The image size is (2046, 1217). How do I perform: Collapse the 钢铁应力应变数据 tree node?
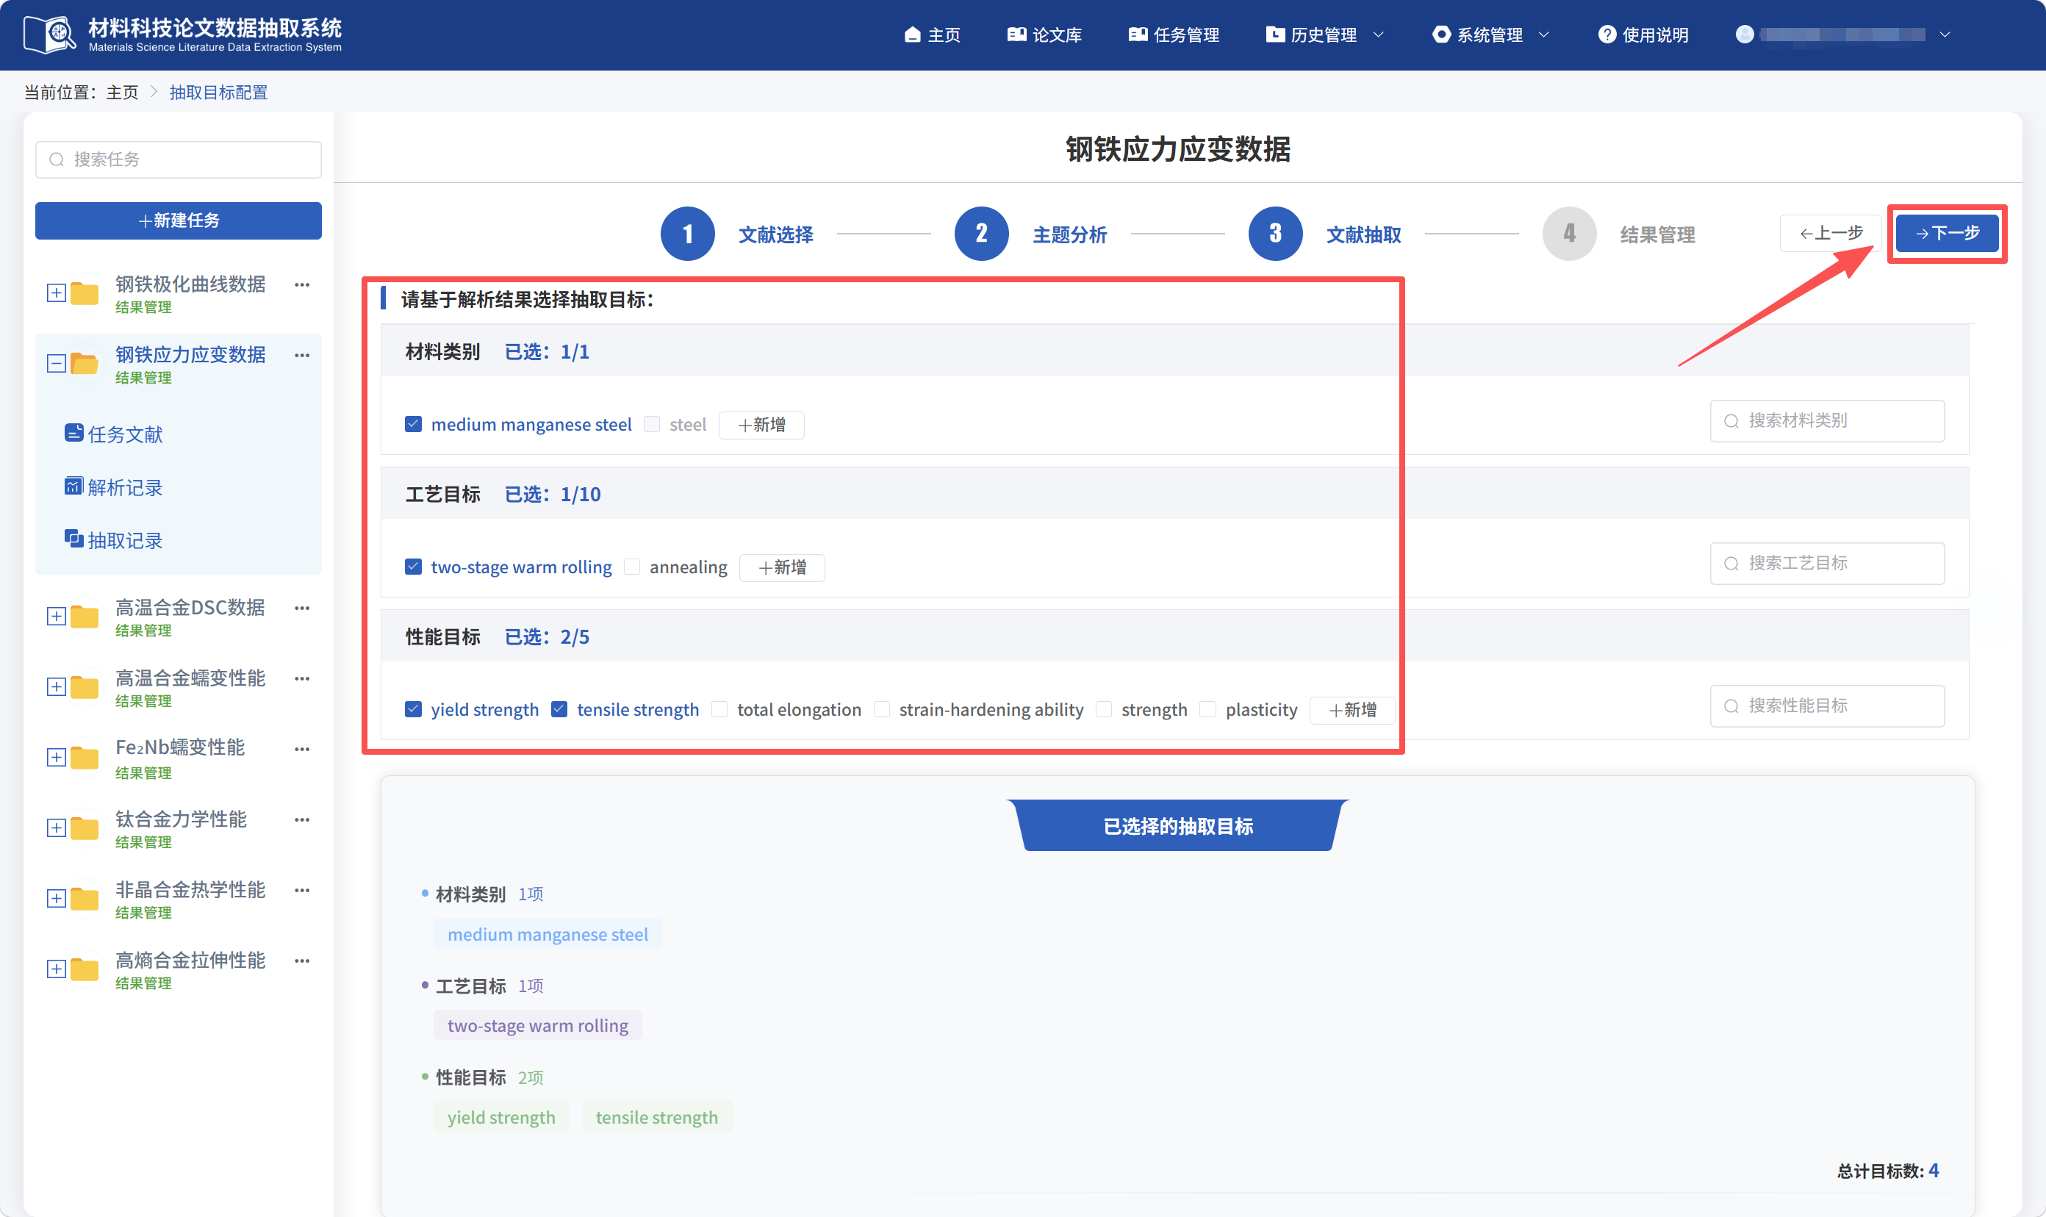(x=56, y=363)
